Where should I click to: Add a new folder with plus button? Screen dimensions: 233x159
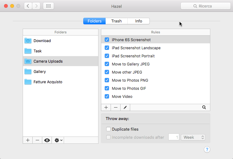28,140
